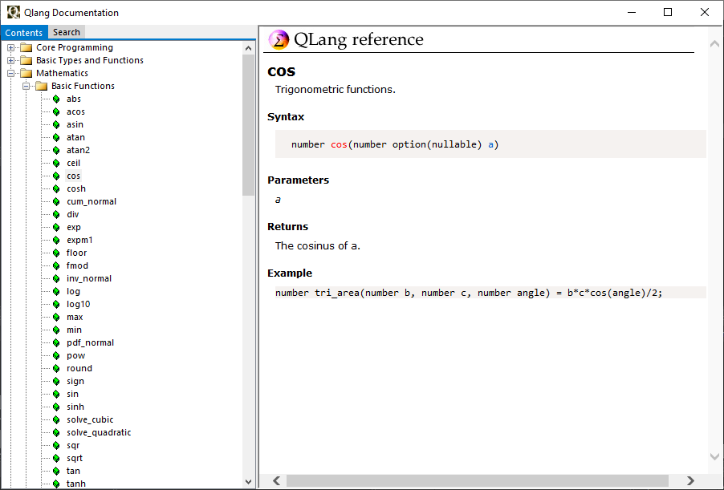The image size is (724, 490).
Task: Click the green diamond icon beside asin
Action: tap(56, 124)
